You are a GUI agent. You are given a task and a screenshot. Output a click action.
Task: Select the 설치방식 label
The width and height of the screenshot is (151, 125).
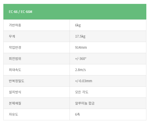point(15,92)
